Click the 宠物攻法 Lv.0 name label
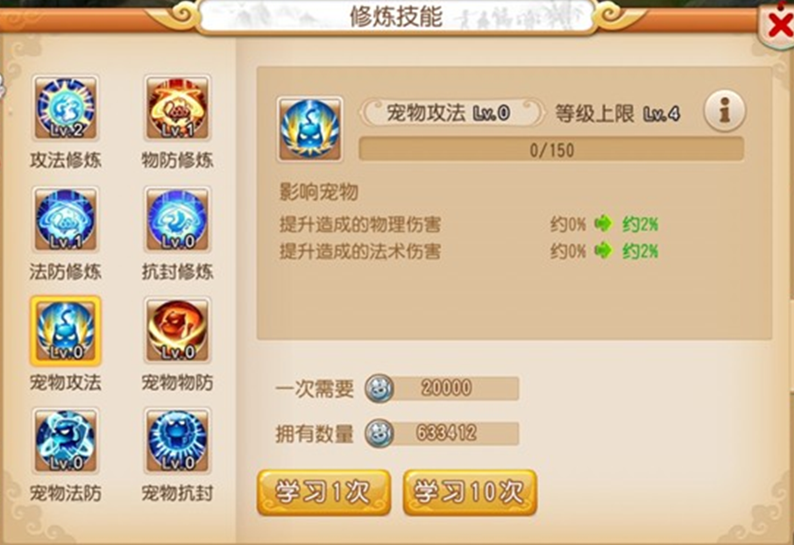Viewport: 794px width, 545px height. [x=449, y=112]
